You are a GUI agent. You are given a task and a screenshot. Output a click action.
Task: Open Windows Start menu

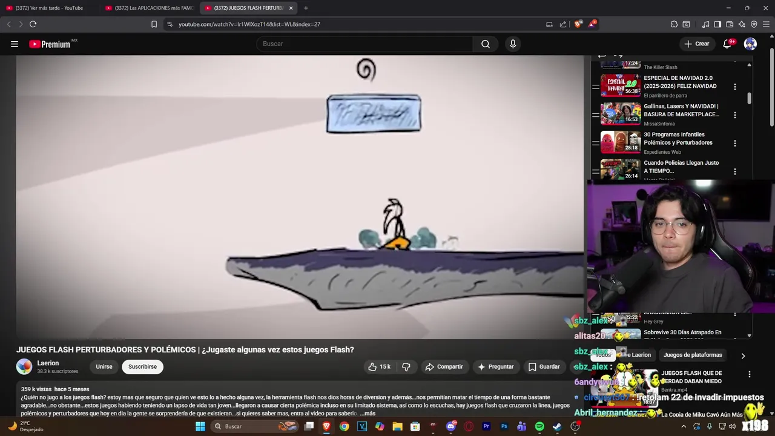tap(200, 426)
